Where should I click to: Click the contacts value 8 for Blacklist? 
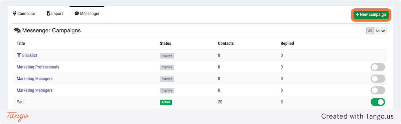coord(219,56)
